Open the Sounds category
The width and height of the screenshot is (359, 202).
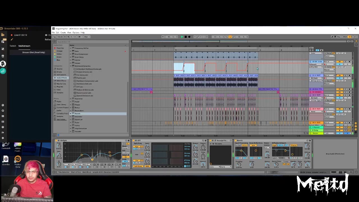pos(59,69)
